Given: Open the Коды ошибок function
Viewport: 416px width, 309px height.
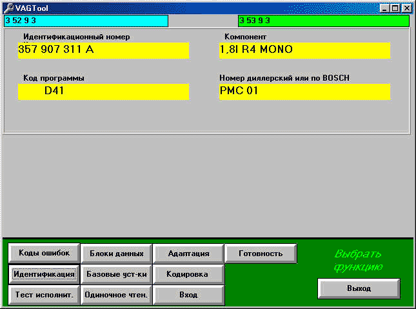Looking at the screenshot, I should coord(44,253).
